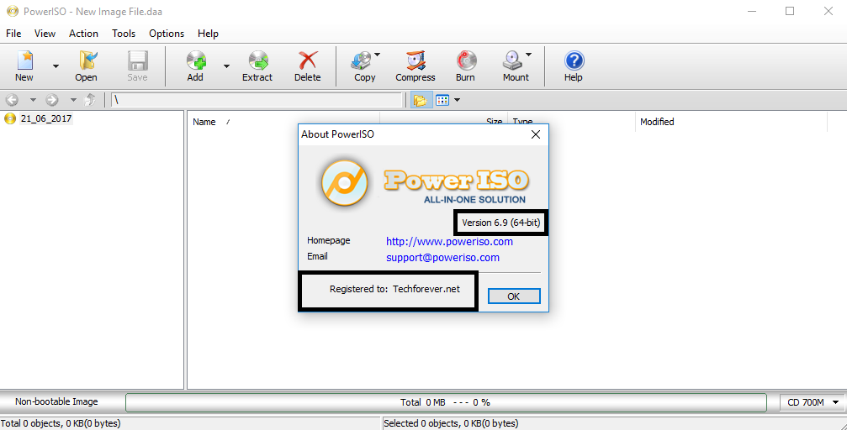
Task: Close the About PowerISO dialog
Action: 535,134
